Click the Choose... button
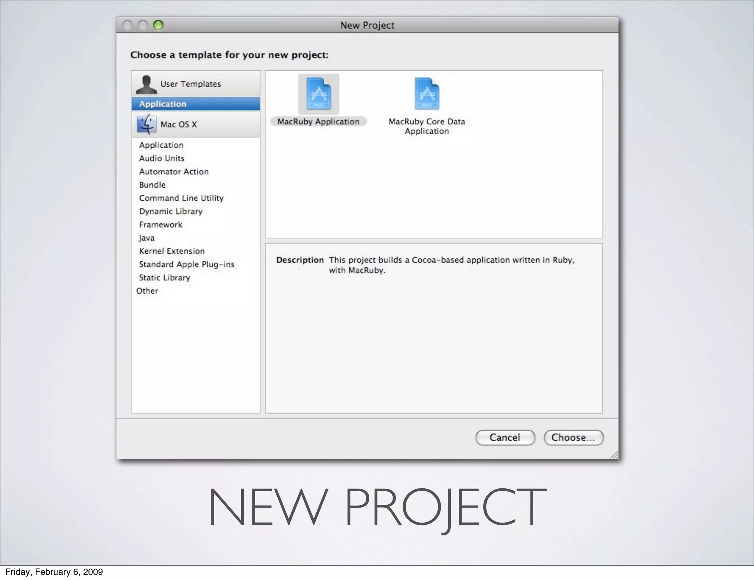754x580 pixels. pyautogui.click(x=574, y=438)
